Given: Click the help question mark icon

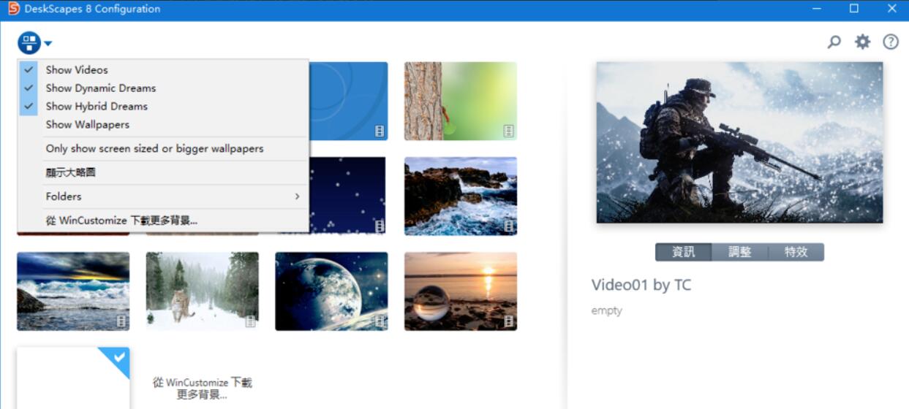Looking at the screenshot, I should 891,42.
